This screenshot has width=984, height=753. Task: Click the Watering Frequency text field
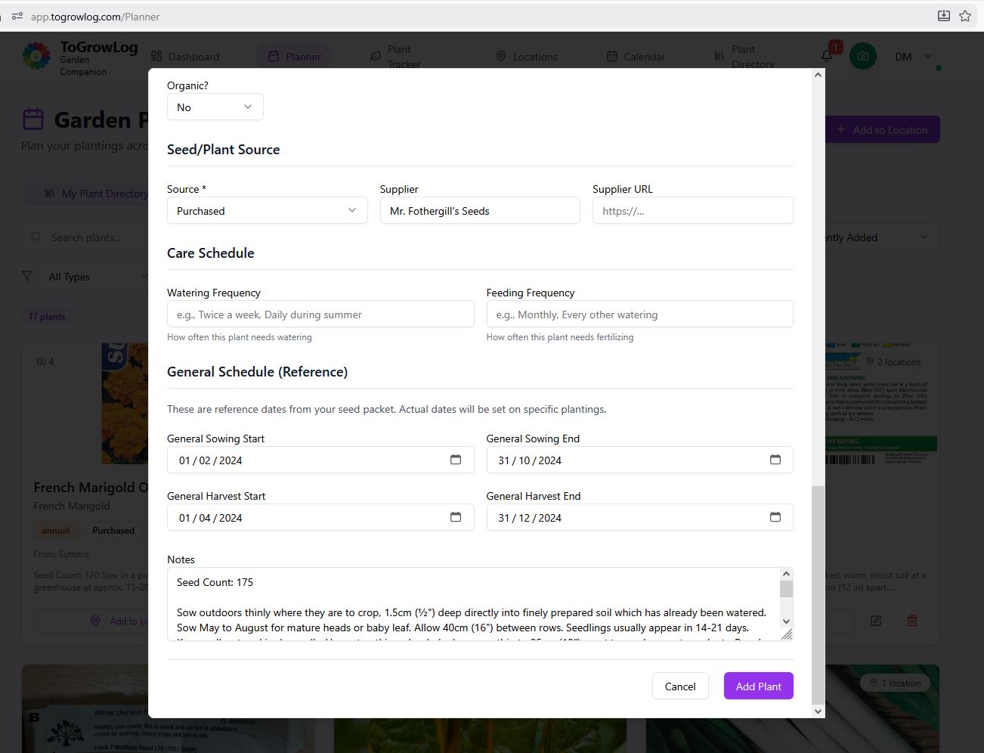pos(320,315)
